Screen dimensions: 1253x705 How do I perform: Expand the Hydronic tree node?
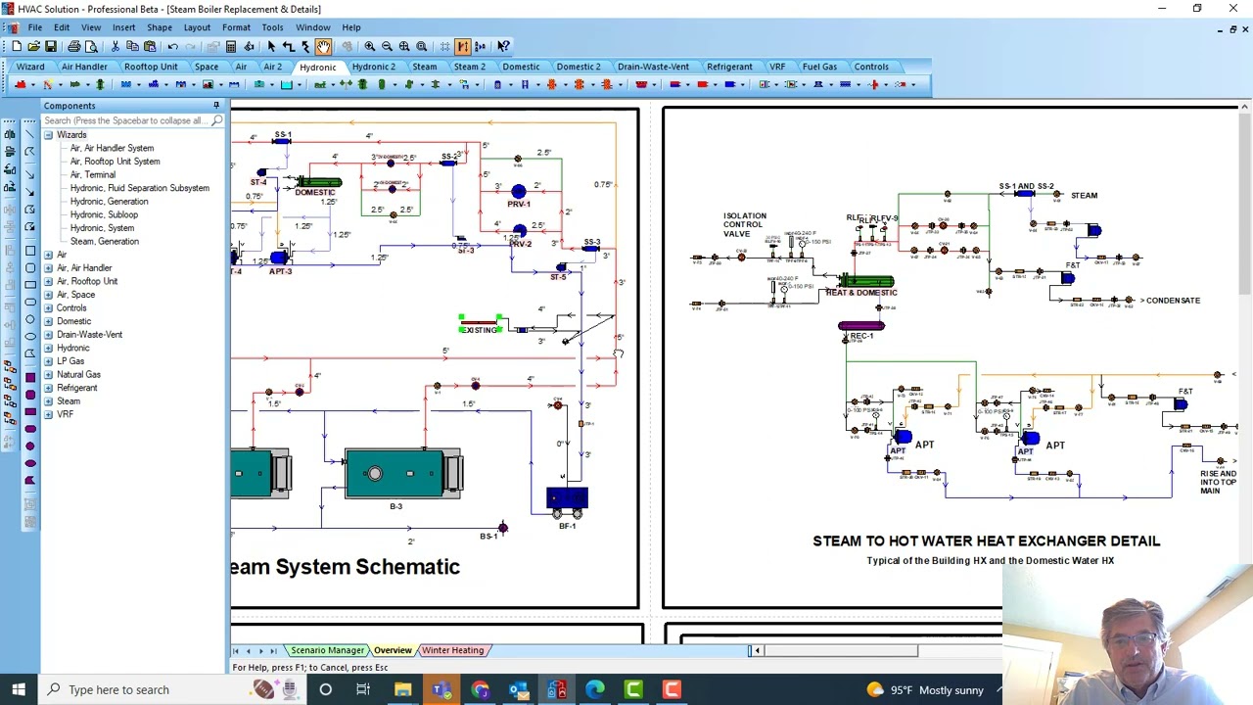[x=48, y=348]
